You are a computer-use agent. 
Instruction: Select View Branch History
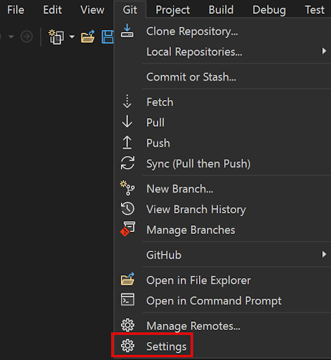click(x=196, y=209)
